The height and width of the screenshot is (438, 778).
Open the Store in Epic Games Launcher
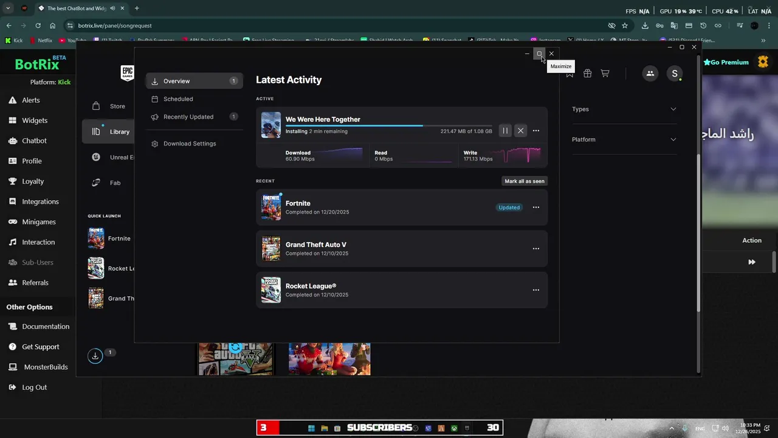click(x=108, y=106)
